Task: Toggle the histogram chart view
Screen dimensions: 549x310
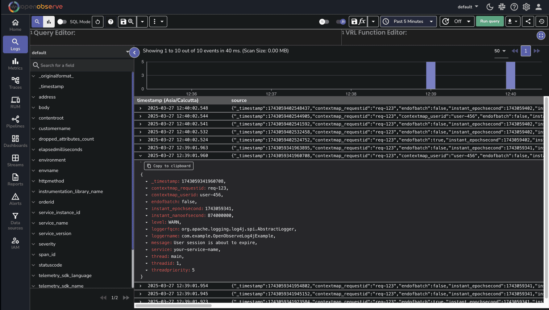Action: point(49,21)
